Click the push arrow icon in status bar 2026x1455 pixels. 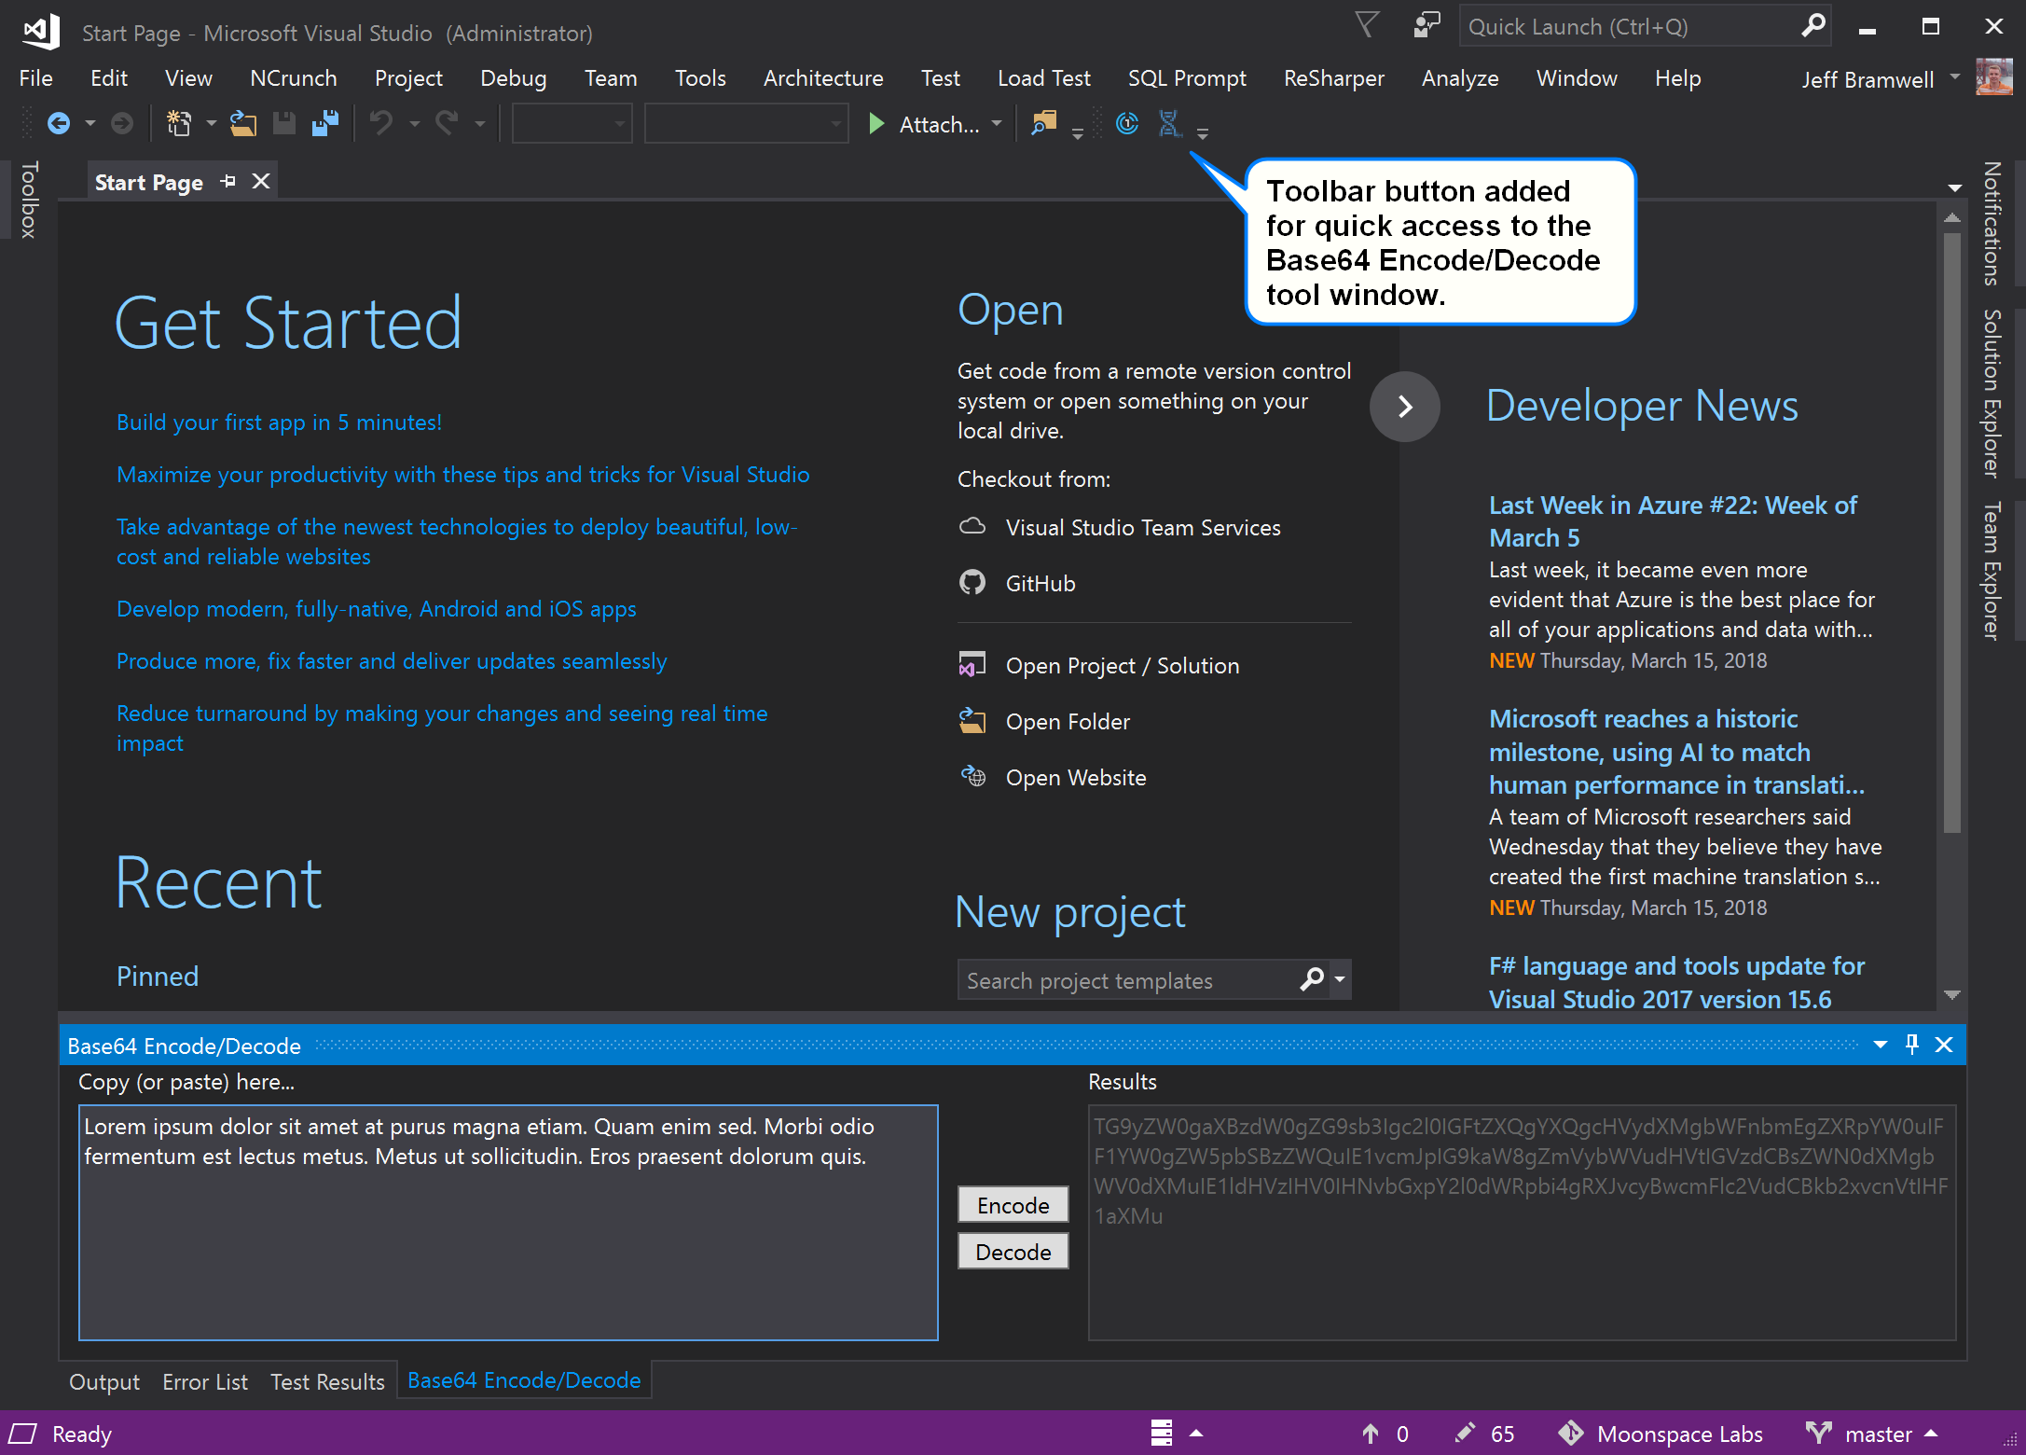pos(1371,1434)
